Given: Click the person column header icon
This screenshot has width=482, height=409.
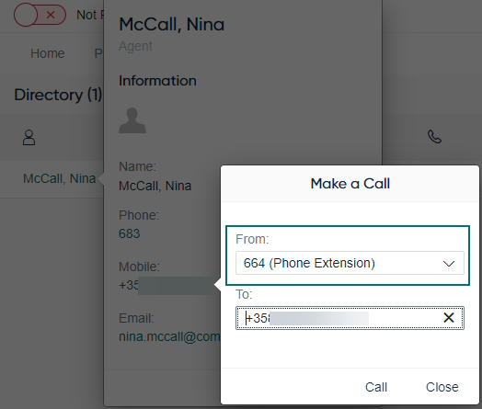Looking at the screenshot, I should point(29,137).
